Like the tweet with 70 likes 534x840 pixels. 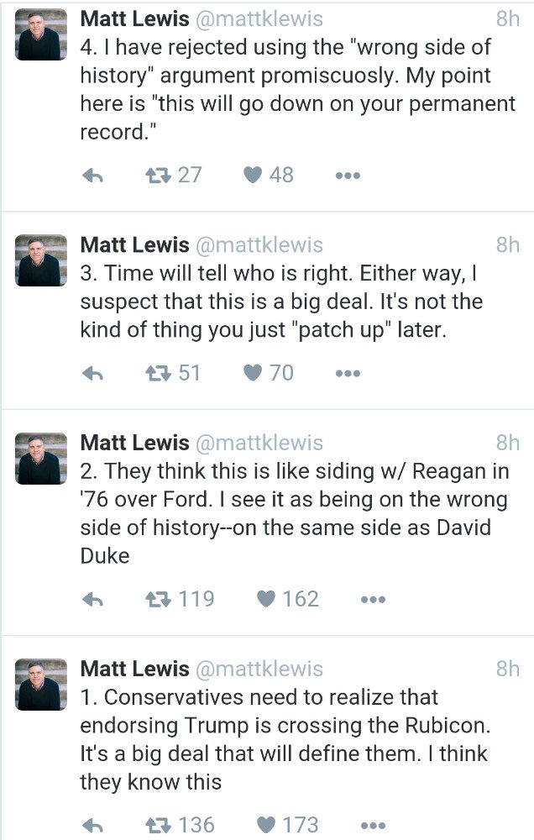253,373
